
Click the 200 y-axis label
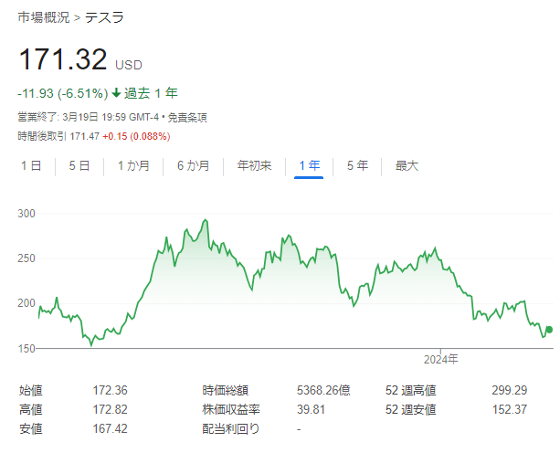(x=26, y=303)
